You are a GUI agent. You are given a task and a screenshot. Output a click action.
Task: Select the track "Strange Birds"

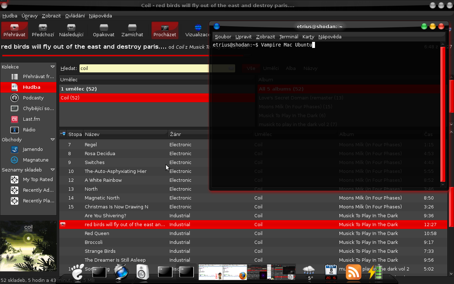coord(253,251)
